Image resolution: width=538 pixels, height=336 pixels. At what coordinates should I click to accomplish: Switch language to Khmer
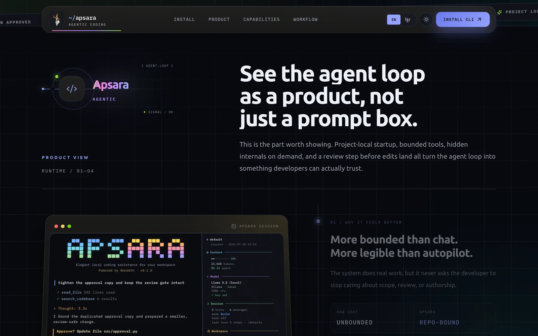point(408,19)
